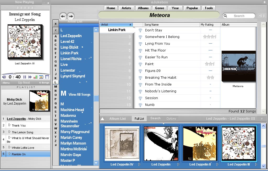Change the star rating of Paint
The image size is (268, 171).
point(210,64)
